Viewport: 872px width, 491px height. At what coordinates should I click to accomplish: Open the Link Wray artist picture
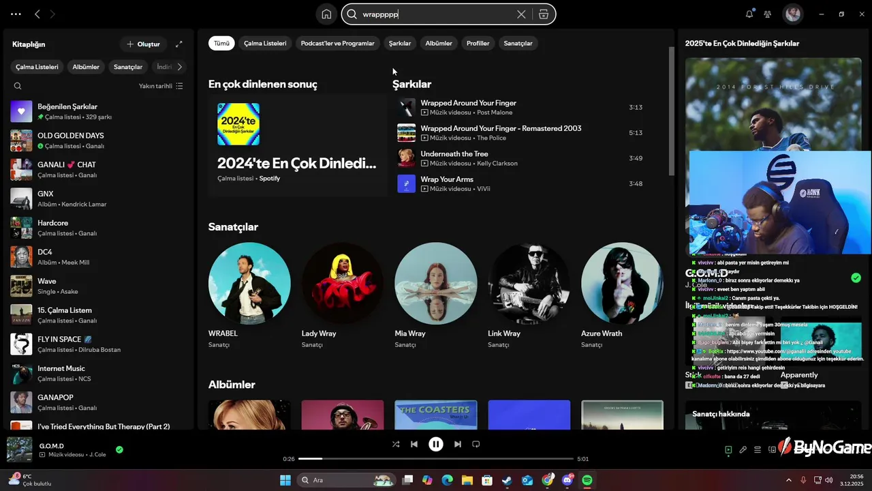[x=529, y=283]
